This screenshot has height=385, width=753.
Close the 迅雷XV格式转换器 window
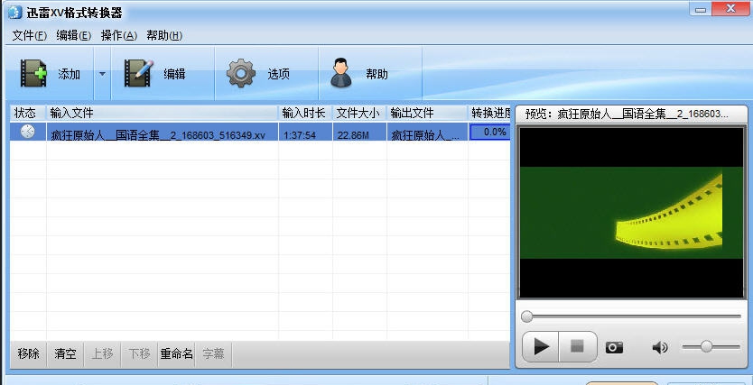point(730,9)
